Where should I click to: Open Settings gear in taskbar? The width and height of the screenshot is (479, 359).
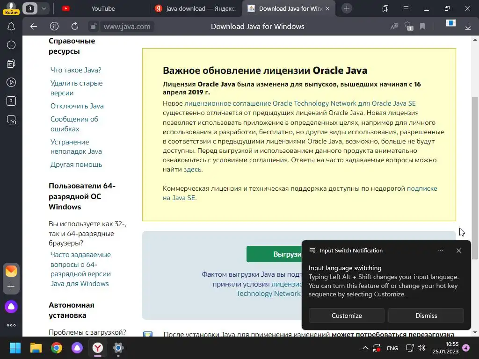[x=118, y=348]
